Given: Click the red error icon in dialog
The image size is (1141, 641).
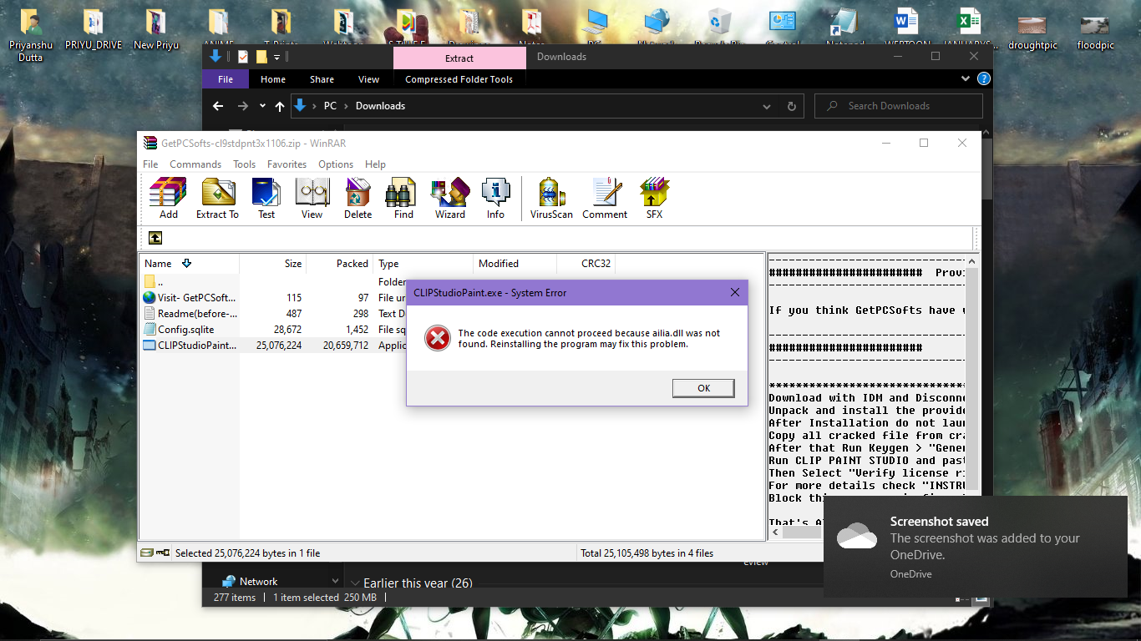Looking at the screenshot, I should point(437,338).
